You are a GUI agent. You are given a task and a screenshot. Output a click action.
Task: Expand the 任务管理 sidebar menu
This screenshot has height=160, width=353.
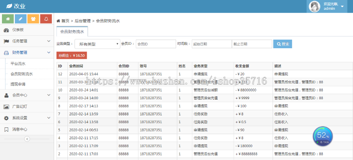click(x=27, y=41)
